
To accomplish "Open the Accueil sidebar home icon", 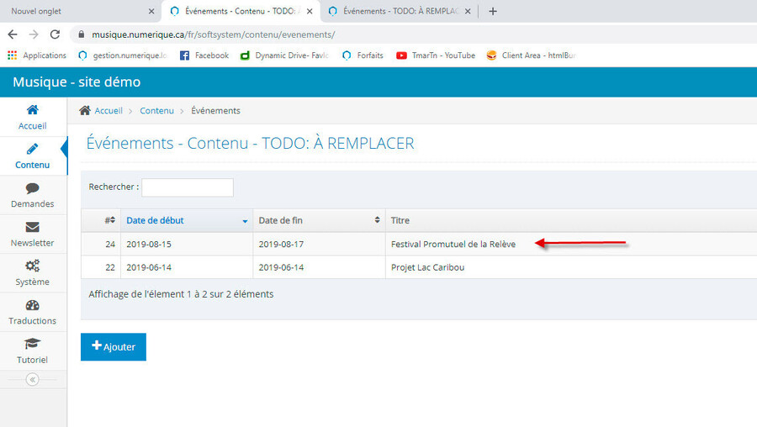I will click(32, 110).
